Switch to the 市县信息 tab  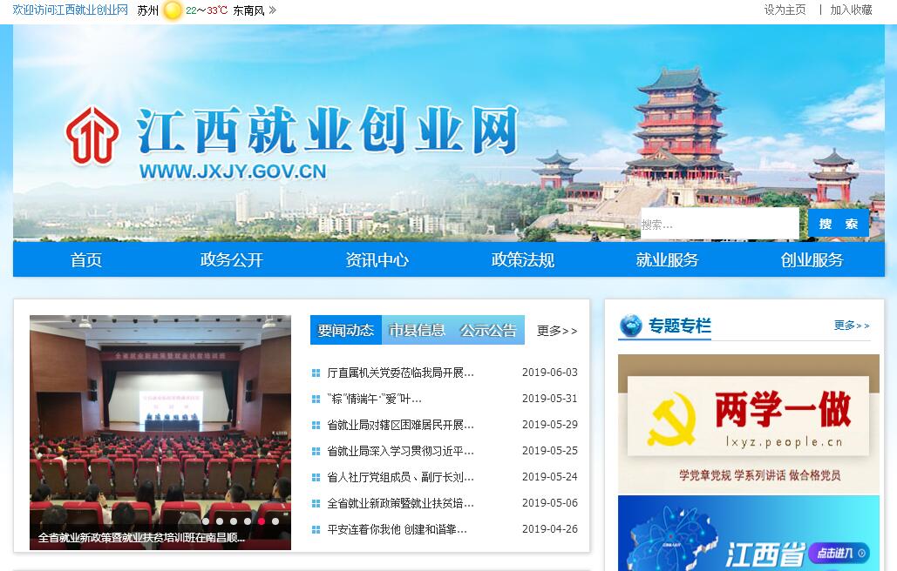click(x=417, y=330)
